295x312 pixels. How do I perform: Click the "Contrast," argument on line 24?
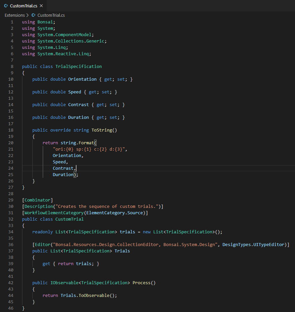pyautogui.click(x=64, y=168)
